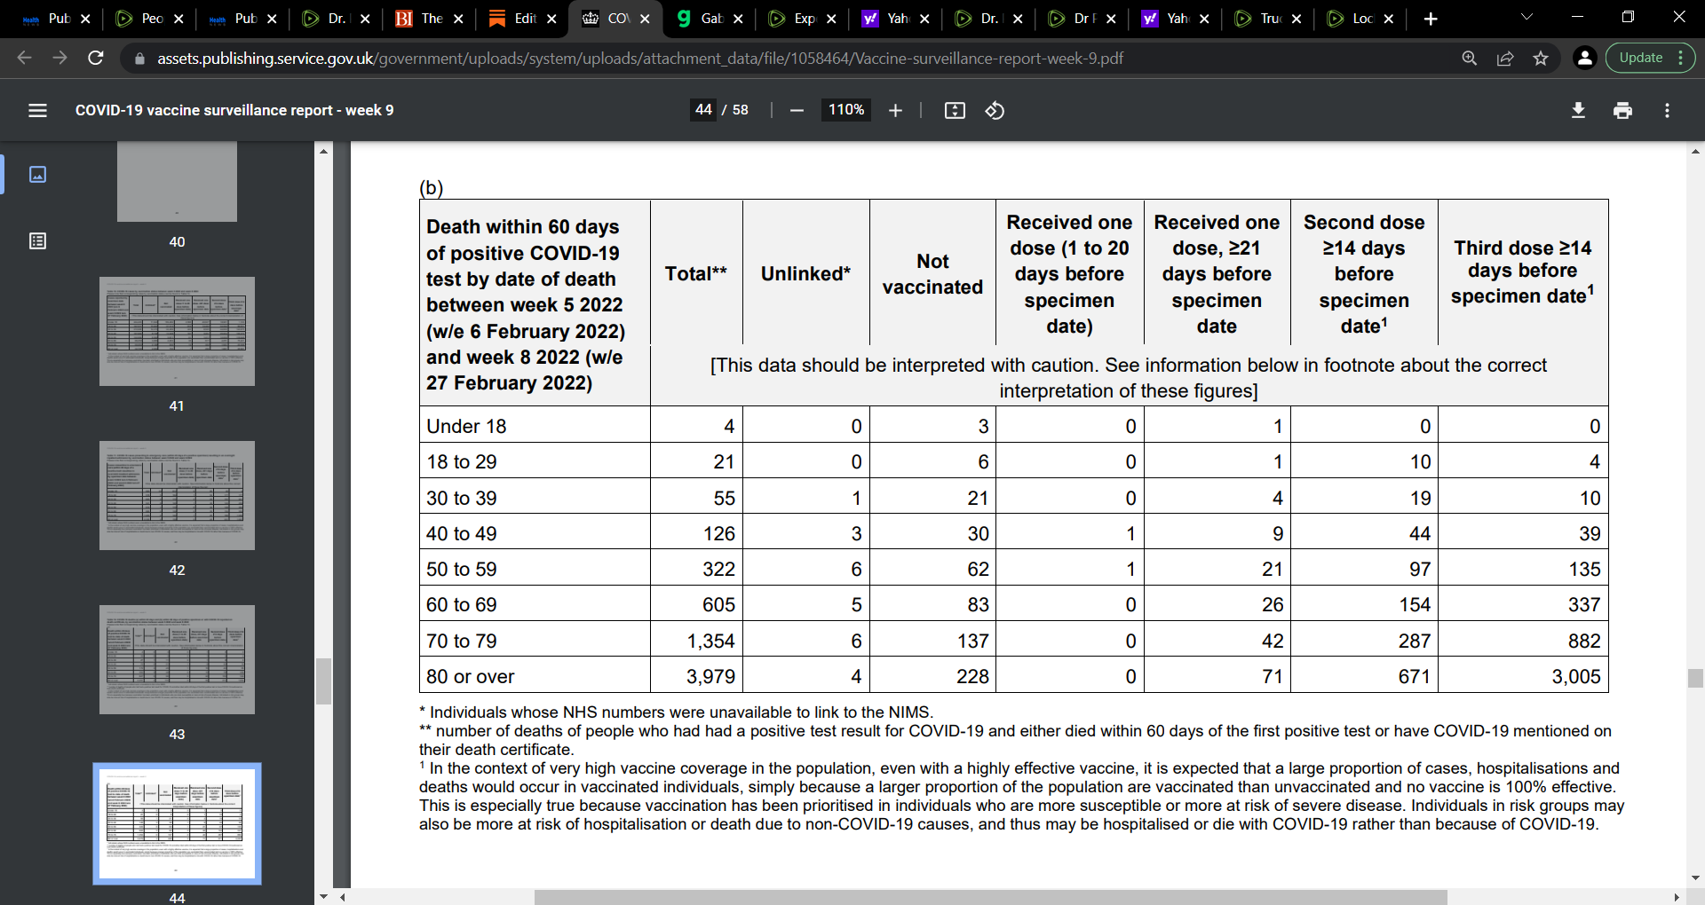Open page 40 thumbnail
1705x905 pixels.
[177, 182]
